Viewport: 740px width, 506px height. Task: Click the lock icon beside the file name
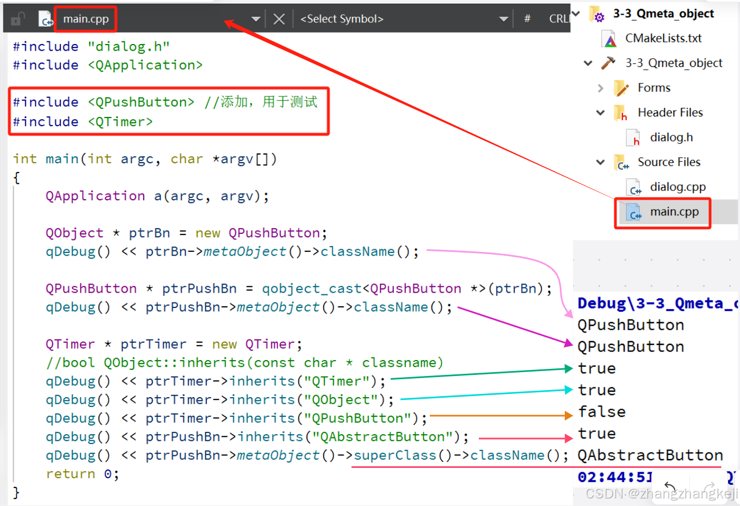(18, 19)
